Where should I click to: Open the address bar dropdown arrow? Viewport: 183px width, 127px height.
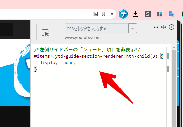[x=112, y=14]
